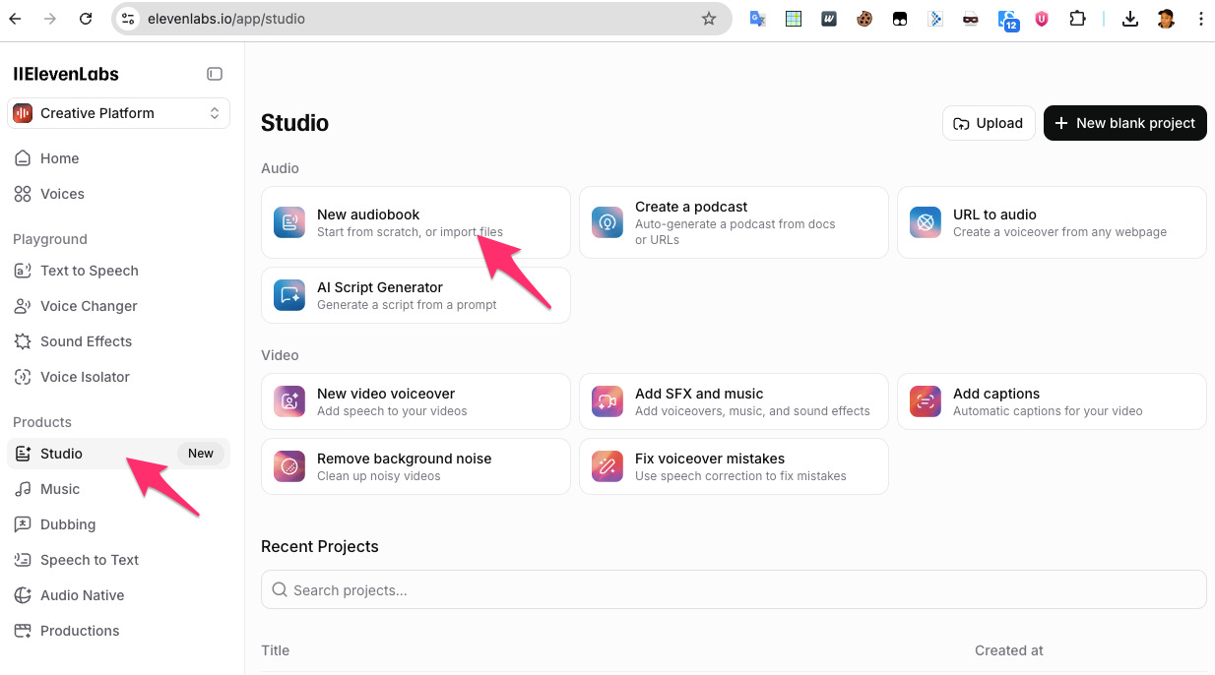This screenshot has height=675, width=1215.
Task: Click the ElevenLabs logo
Action: (66, 74)
